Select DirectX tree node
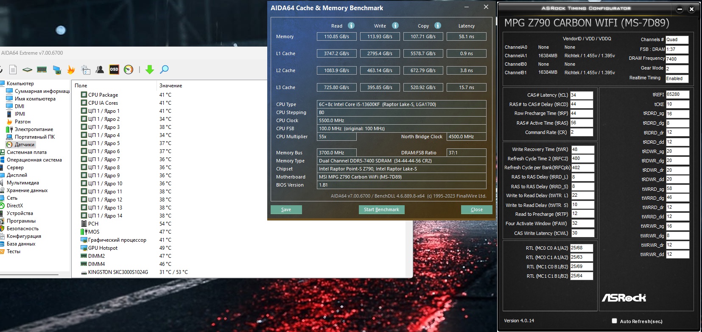Screen dimensions: 702x332 [14, 206]
